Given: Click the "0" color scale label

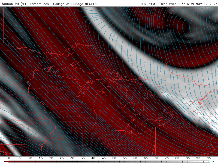Looking at the screenshot, I should point(9,158).
